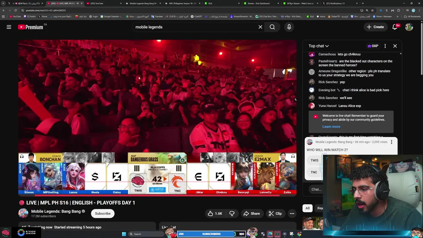This screenshot has height=238, width=423.
Task: Go to YouTube Premium home logo
Action: click(30, 27)
